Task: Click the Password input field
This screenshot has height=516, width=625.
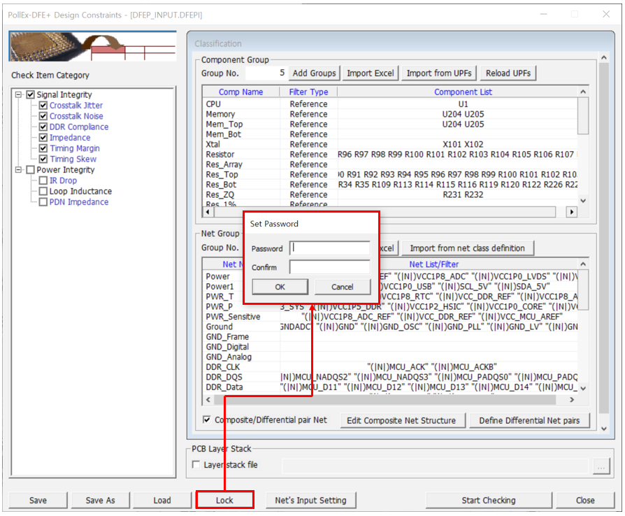Action: (x=329, y=248)
